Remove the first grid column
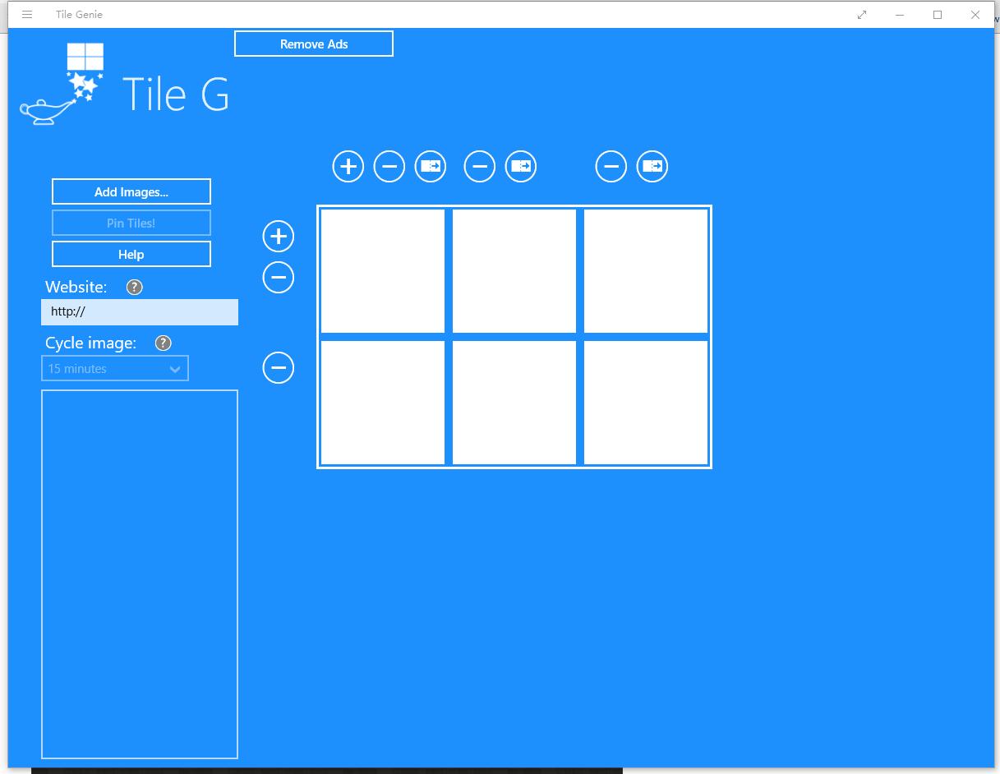The height and width of the screenshot is (774, 1000). (x=389, y=166)
